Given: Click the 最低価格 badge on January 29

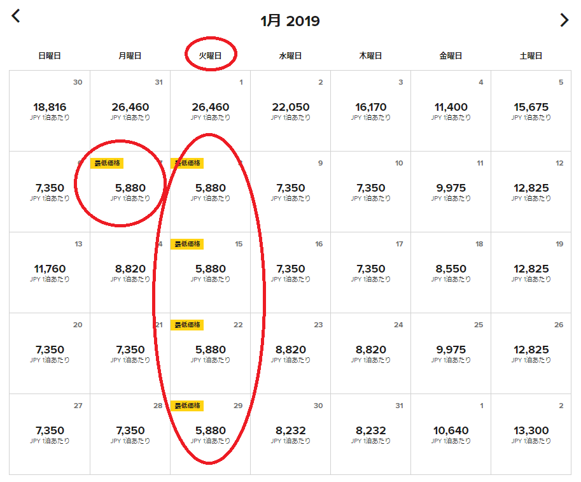Looking at the screenshot, I should click(187, 406).
